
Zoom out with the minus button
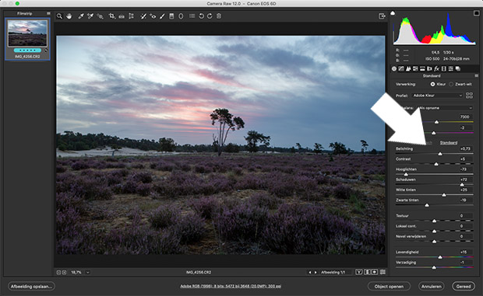[58, 273]
